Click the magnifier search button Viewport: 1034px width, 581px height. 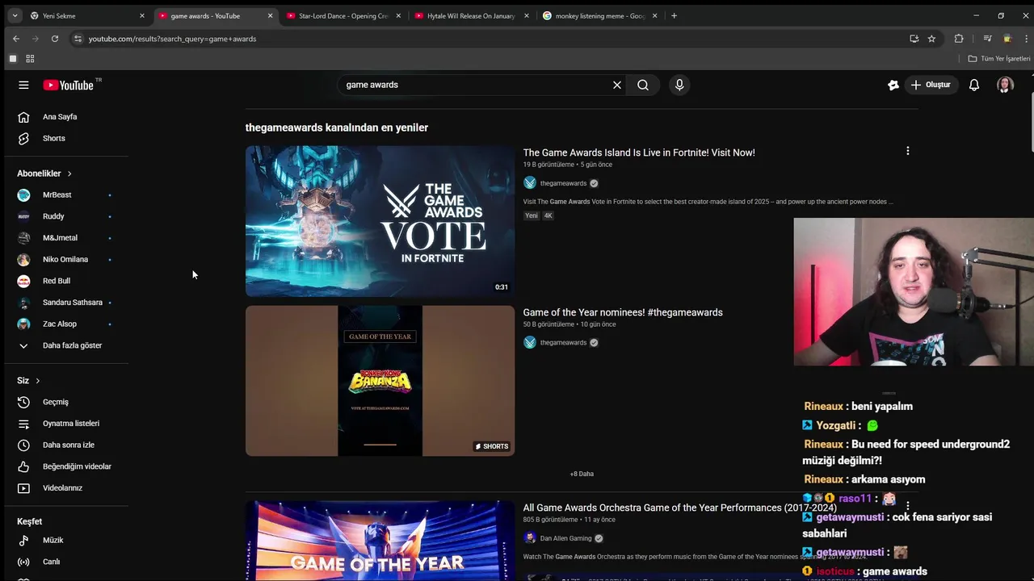(643, 85)
